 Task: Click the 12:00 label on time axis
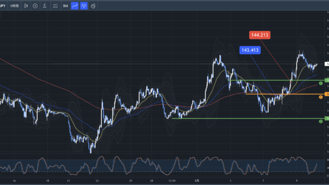pyautogui.click(x=172, y=180)
